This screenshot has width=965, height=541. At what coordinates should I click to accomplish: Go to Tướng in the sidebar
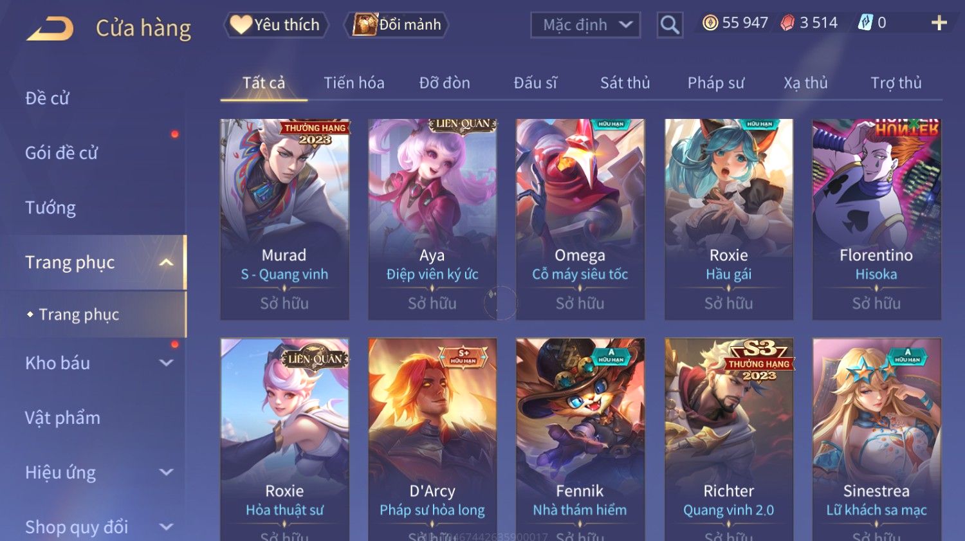click(50, 208)
